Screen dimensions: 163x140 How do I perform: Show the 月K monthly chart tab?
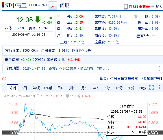point(84,88)
